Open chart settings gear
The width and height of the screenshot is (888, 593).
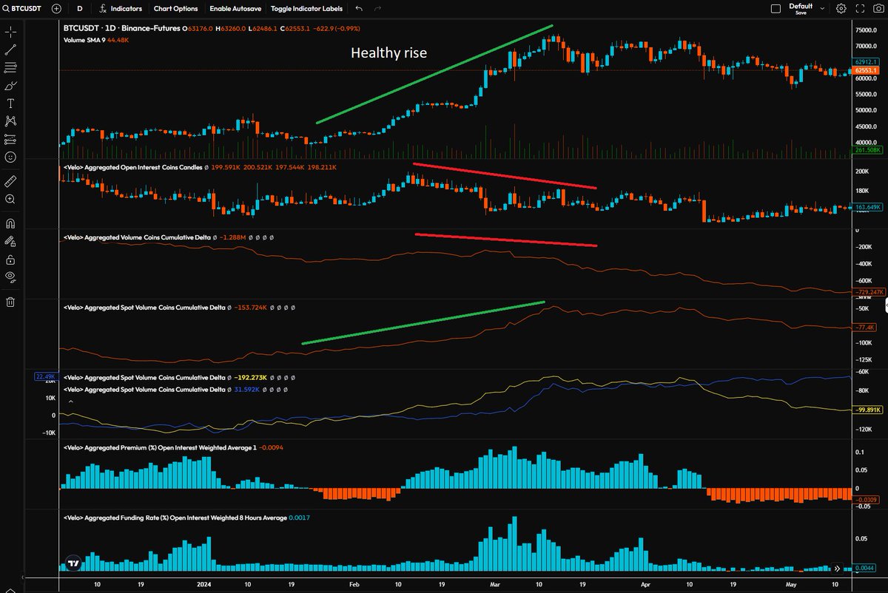[841, 9]
